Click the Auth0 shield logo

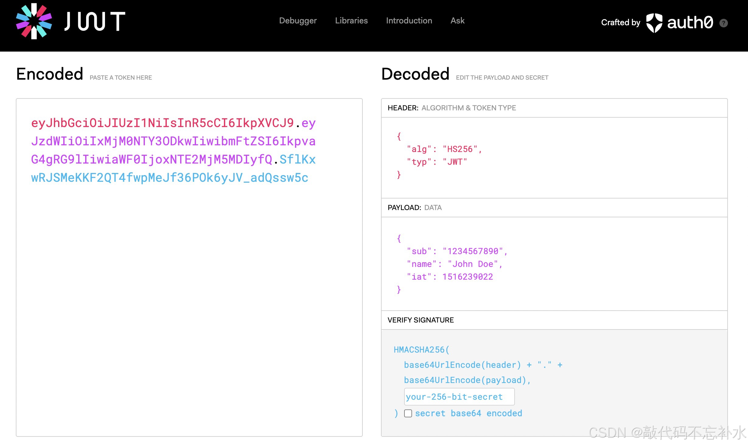pyautogui.click(x=654, y=23)
